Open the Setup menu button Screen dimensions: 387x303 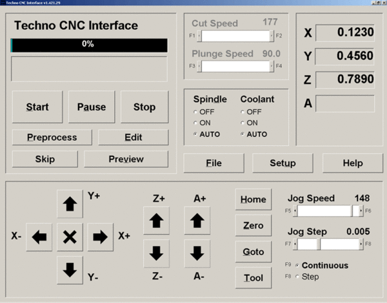(283, 163)
